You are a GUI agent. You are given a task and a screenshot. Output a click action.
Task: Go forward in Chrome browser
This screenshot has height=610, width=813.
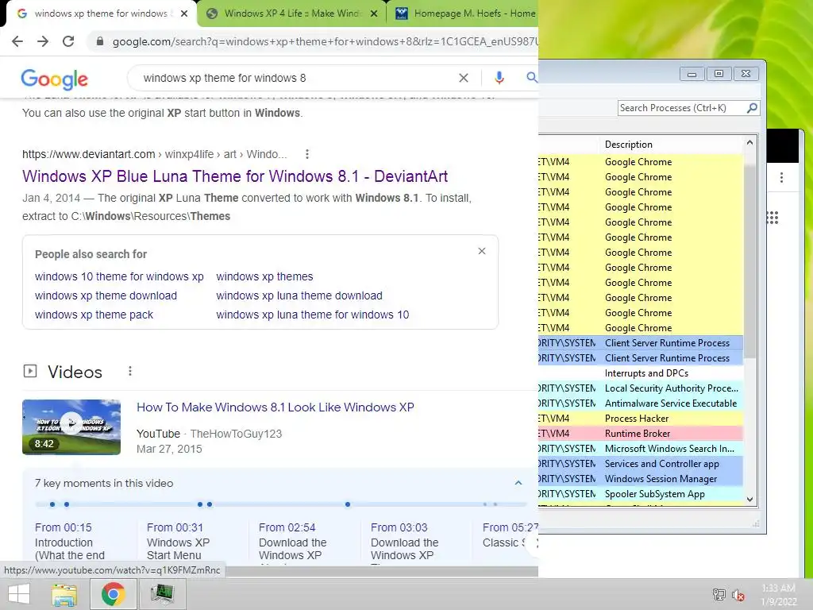[43, 41]
